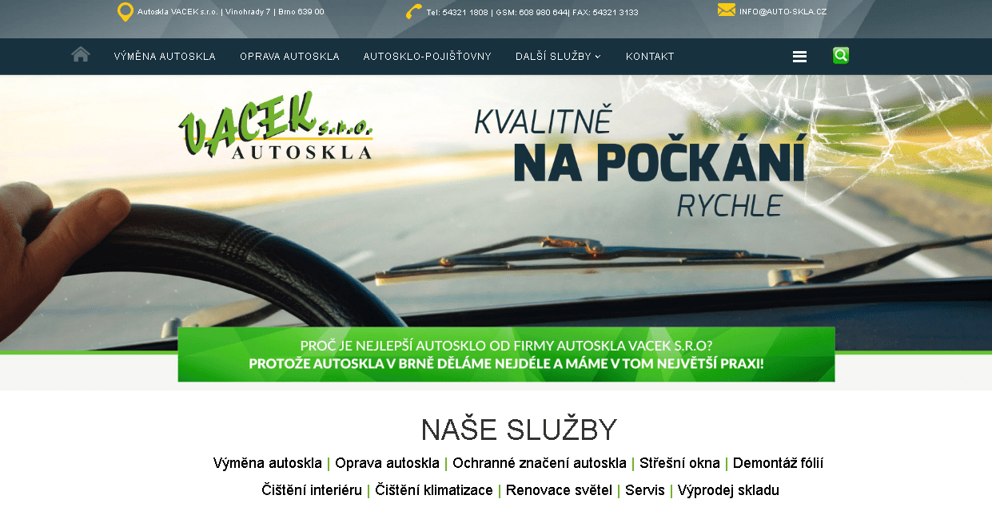Open the Demontáž fólií service link

(778, 463)
